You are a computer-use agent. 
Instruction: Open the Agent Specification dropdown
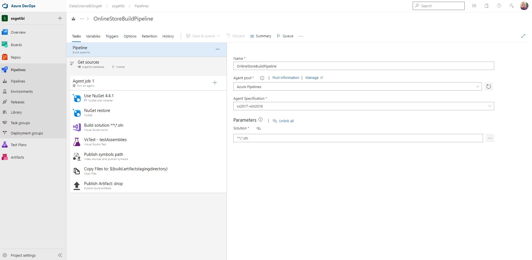click(x=489, y=106)
